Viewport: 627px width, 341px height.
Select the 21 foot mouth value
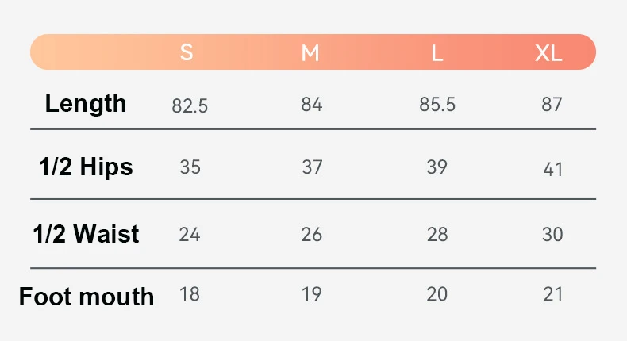552,294
